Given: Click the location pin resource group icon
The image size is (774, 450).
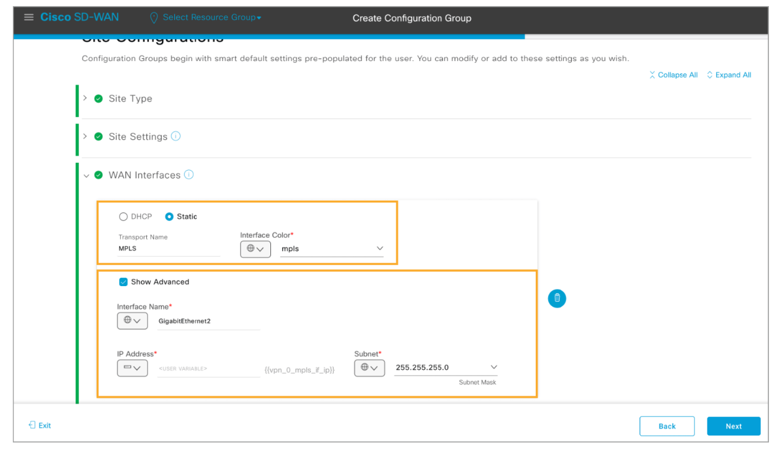Looking at the screenshot, I should 153,18.
